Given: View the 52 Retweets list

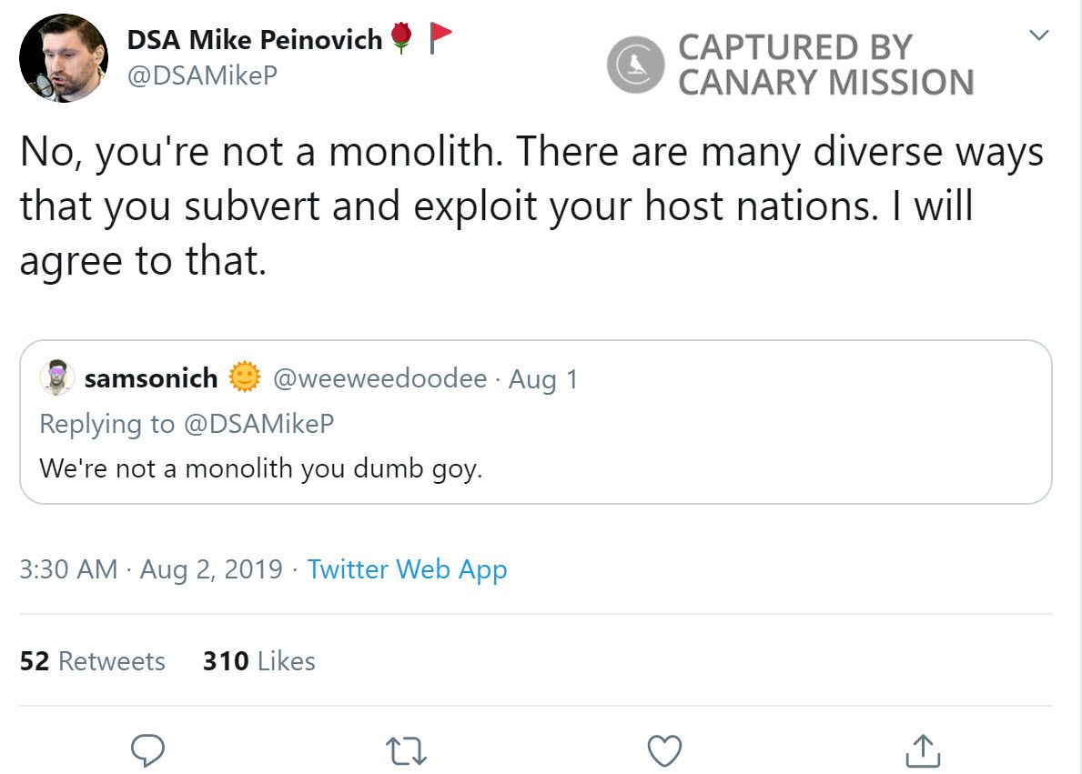Looking at the screenshot, I should (93, 661).
